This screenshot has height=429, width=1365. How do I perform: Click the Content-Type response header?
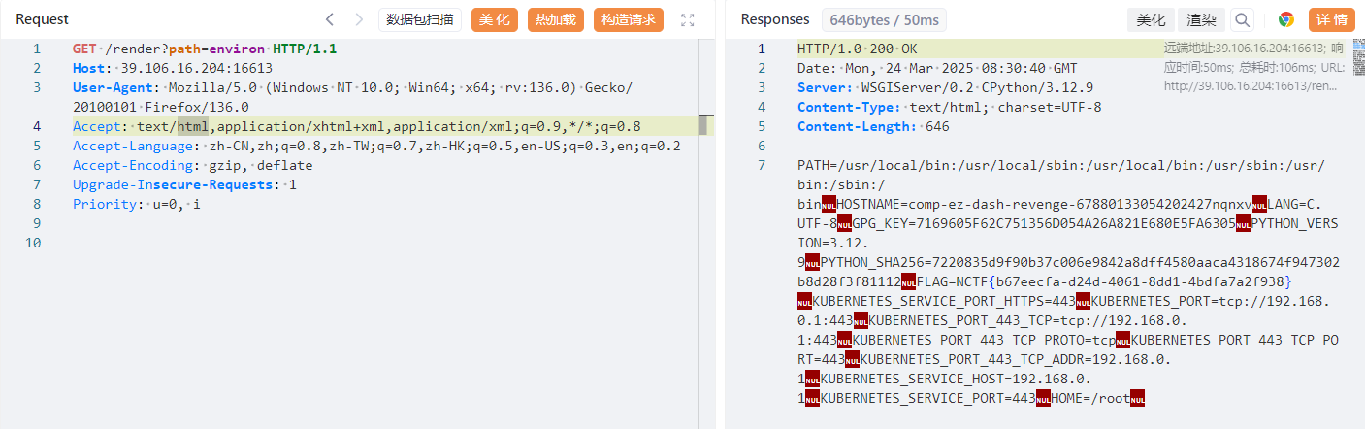[949, 107]
